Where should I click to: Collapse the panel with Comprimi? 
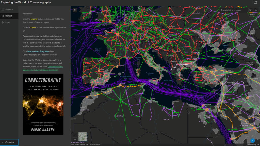[9, 142]
